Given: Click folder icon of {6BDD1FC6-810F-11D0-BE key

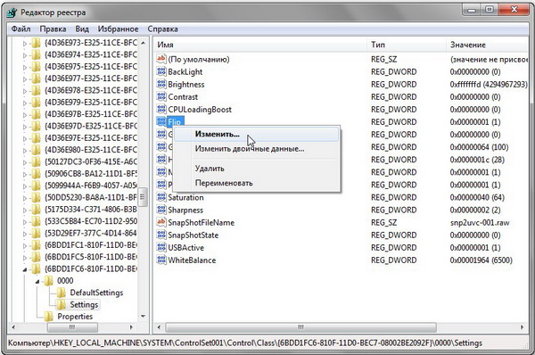Looking at the screenshot, I should (36, 269).
